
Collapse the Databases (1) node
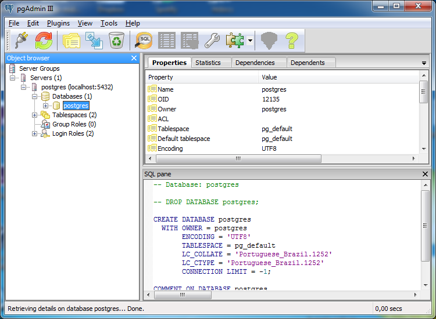click(34, 96)
